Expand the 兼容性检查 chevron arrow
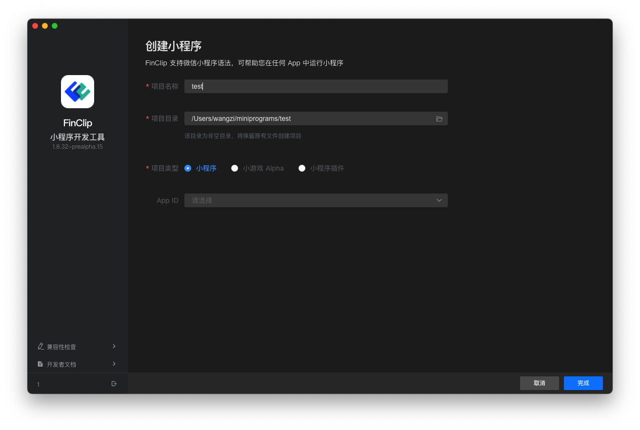The width and height of the screenshot is (640, 430). click(114, 346)
